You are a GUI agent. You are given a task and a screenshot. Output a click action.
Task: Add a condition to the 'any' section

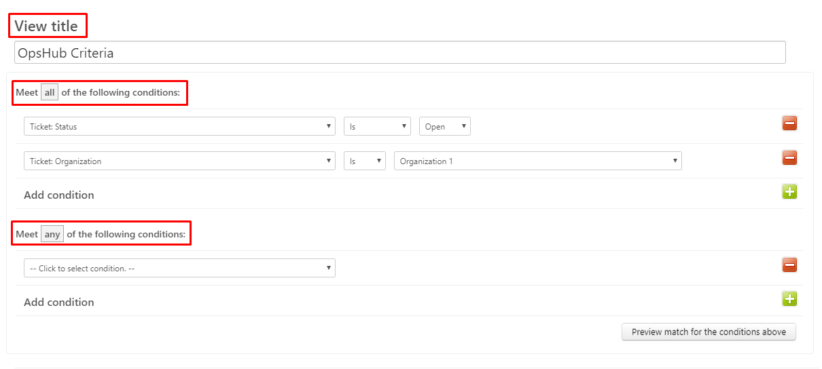click(789, 299)
